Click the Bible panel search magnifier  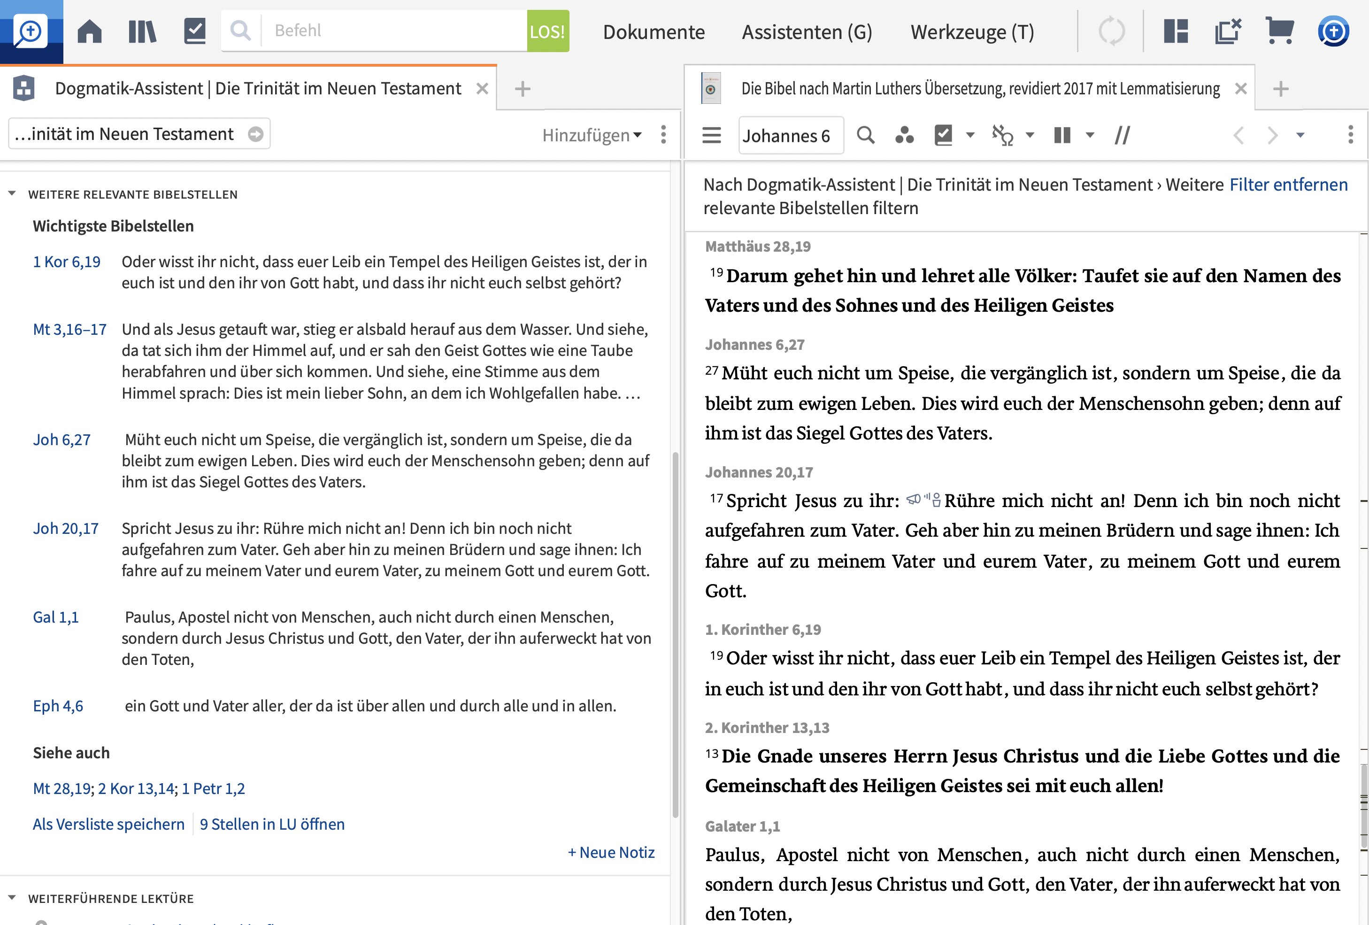865,136
